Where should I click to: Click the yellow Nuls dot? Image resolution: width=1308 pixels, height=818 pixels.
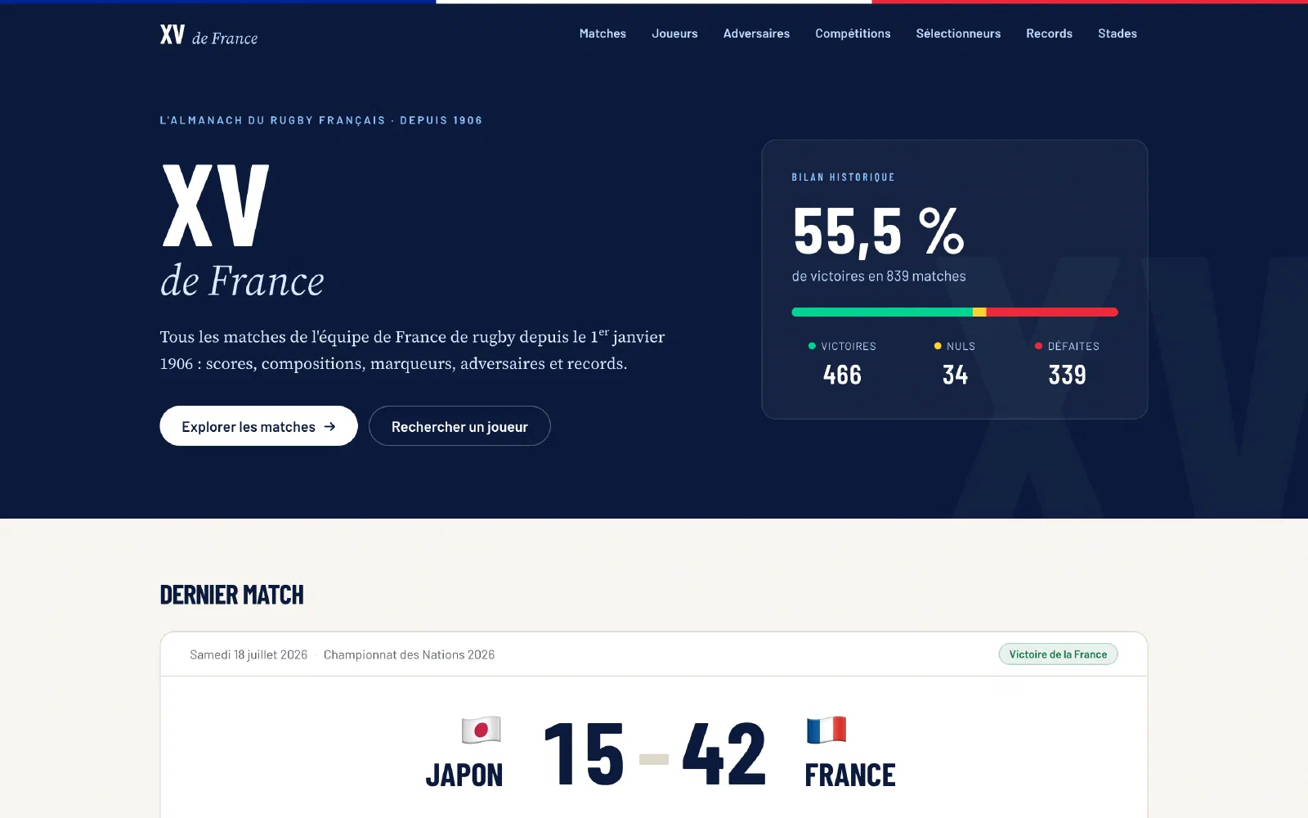938,346
